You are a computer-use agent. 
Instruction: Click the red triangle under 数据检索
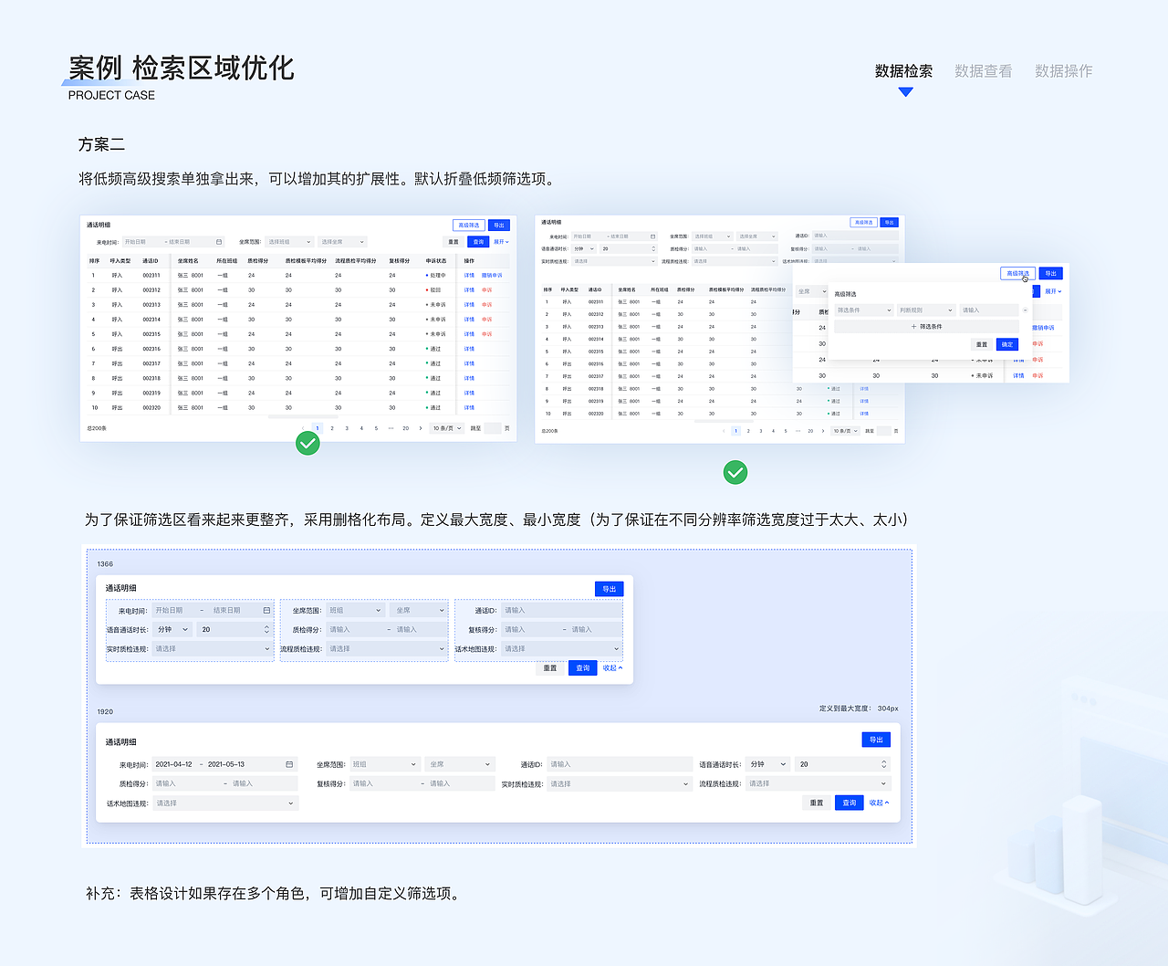[903, 90]
